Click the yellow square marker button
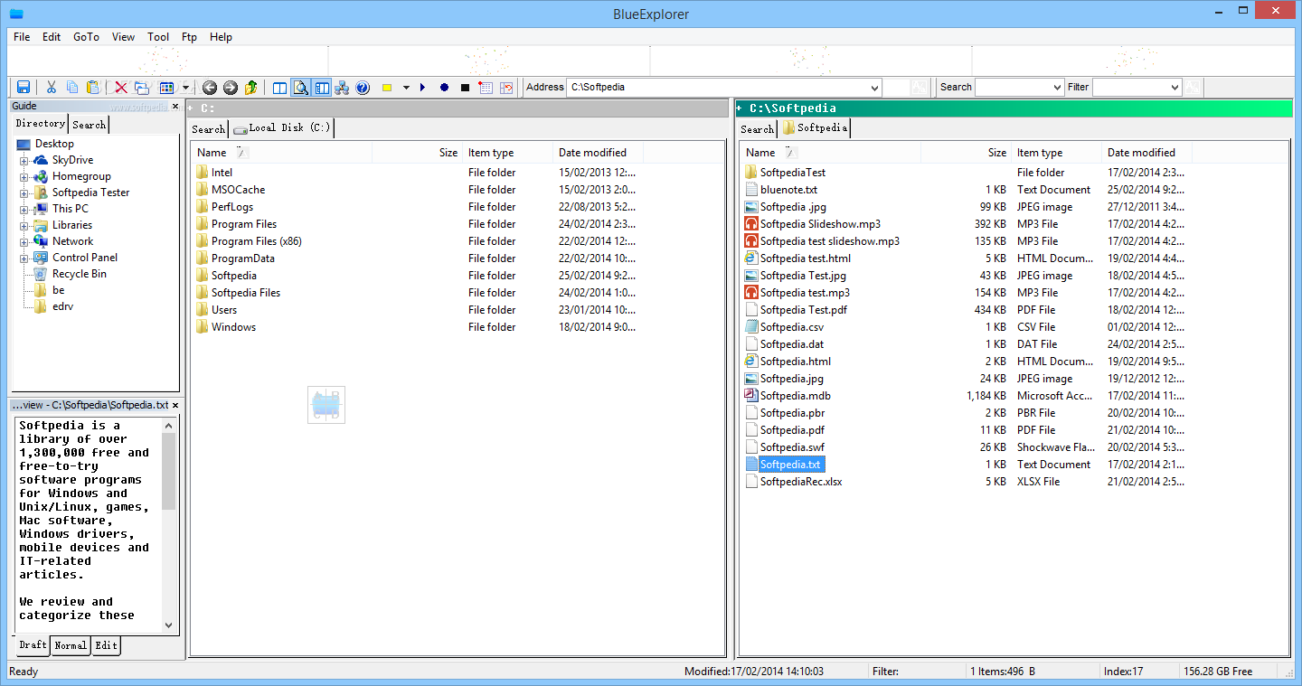Viewport: 1302px width, 686px height. click(x=387, y=88)
